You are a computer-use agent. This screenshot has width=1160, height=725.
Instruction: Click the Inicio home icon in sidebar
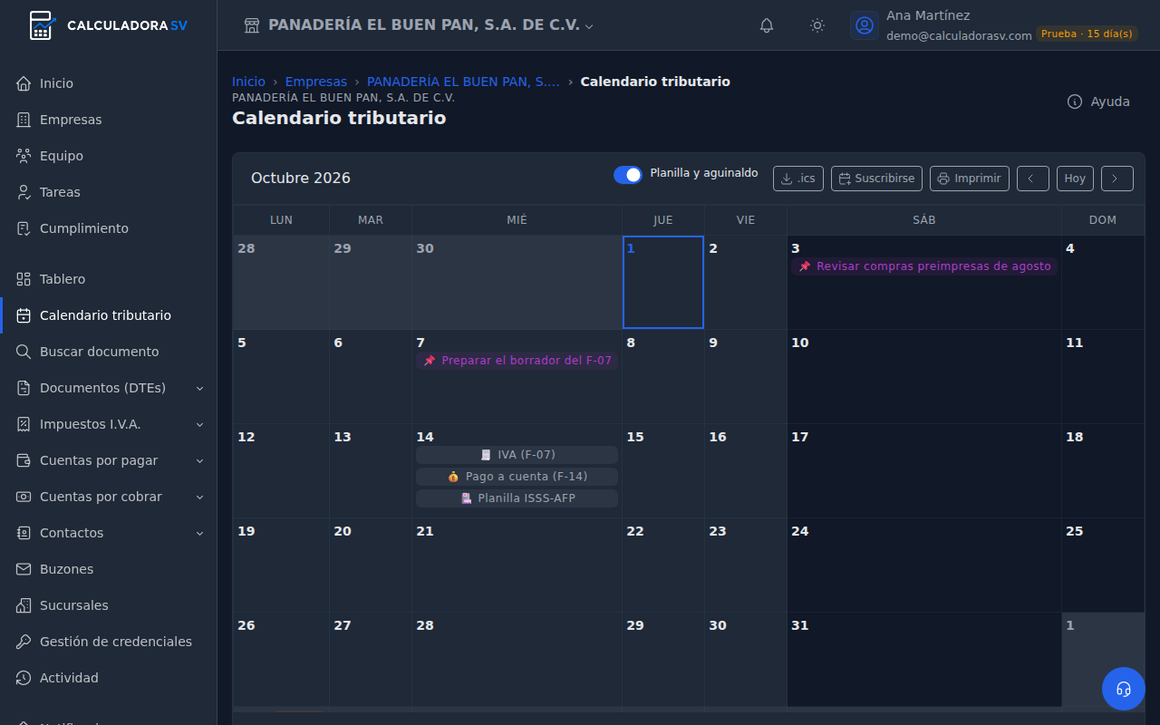[24, 83]
